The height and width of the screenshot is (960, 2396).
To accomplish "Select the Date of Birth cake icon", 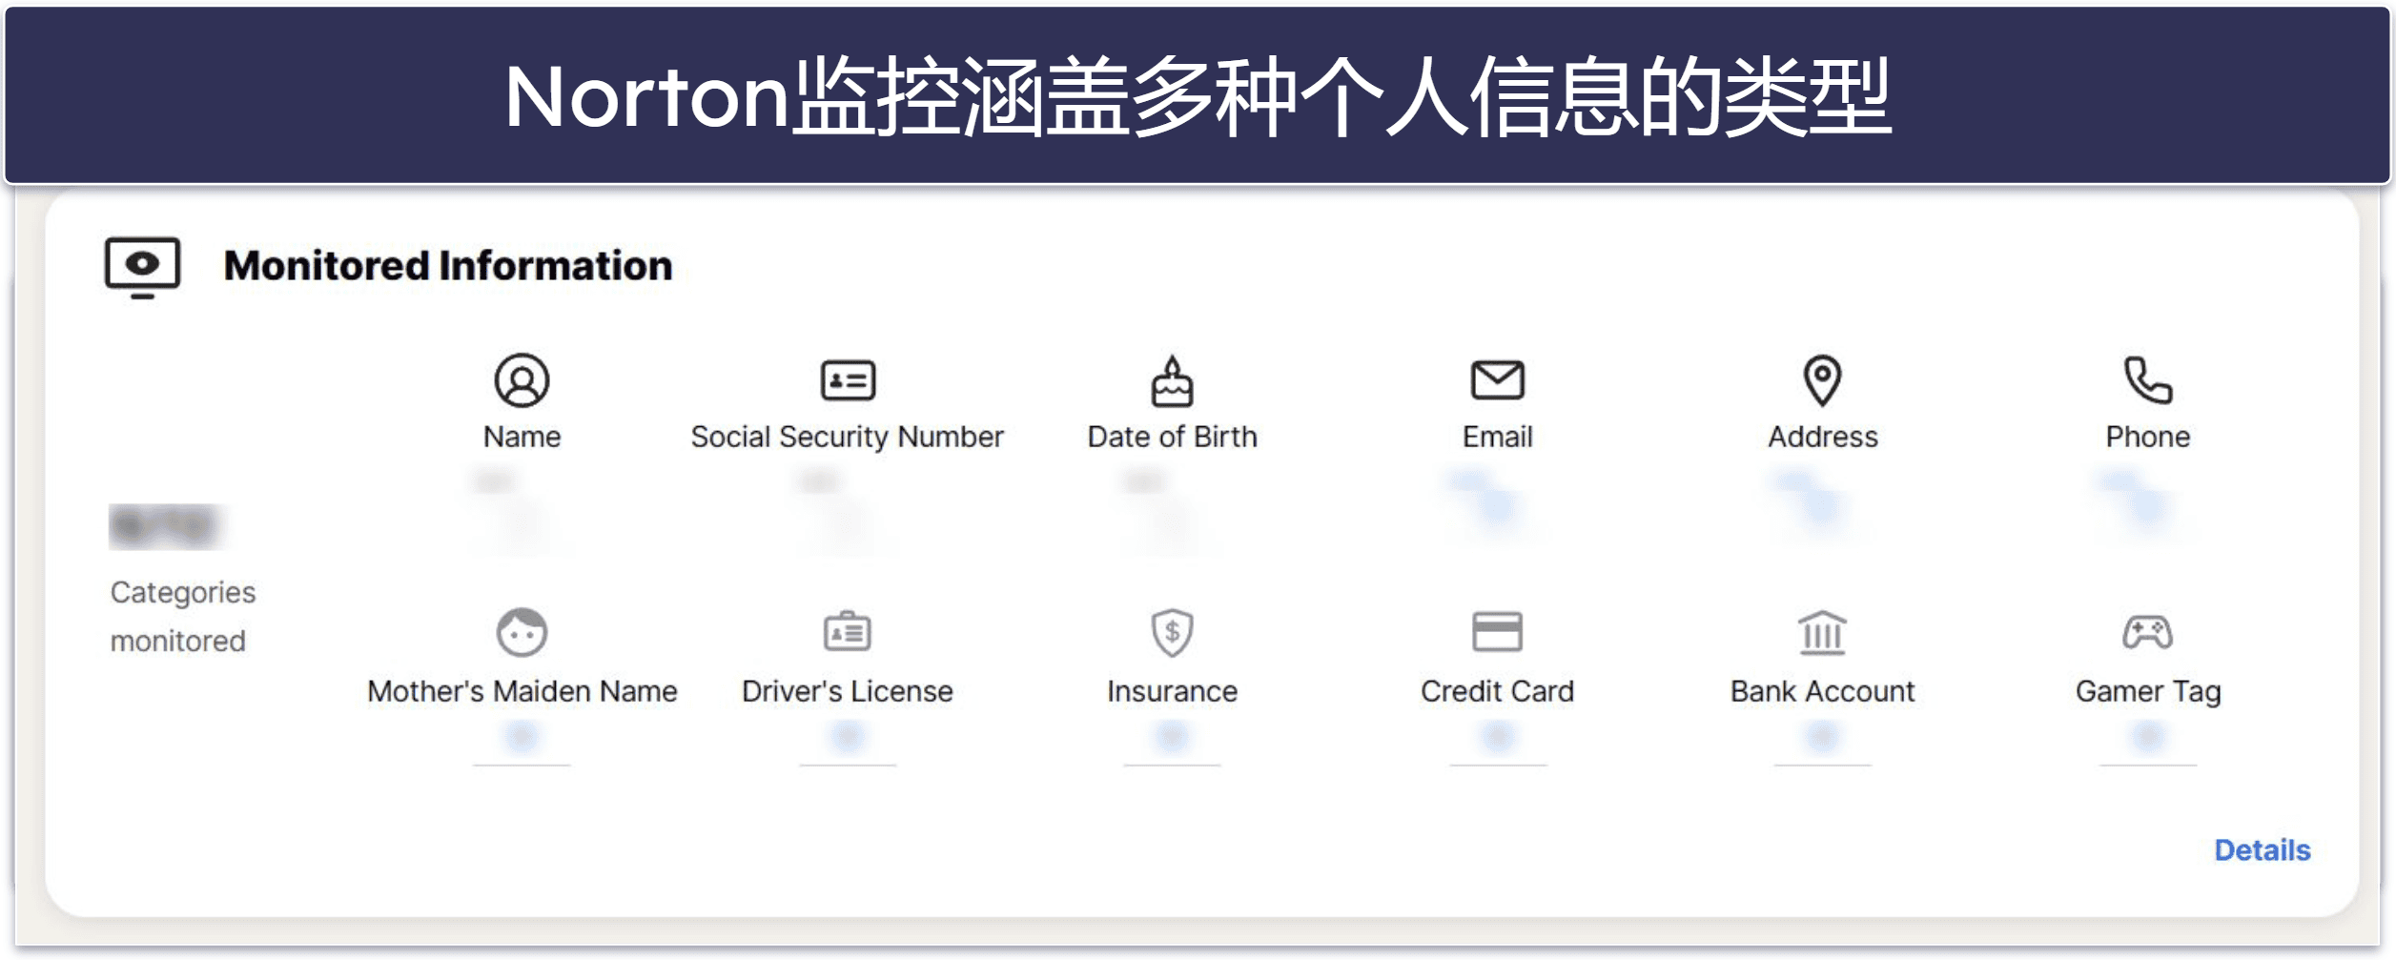I will coord(1172,380).
